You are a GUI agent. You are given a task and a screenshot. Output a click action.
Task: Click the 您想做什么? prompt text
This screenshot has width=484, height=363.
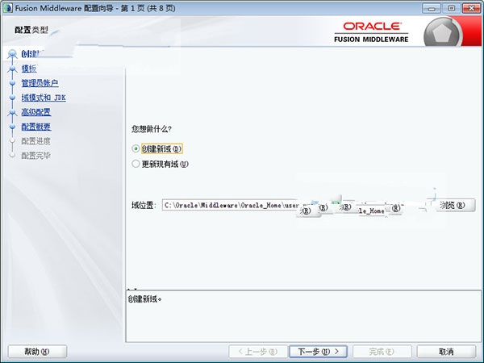coord(152,129)
